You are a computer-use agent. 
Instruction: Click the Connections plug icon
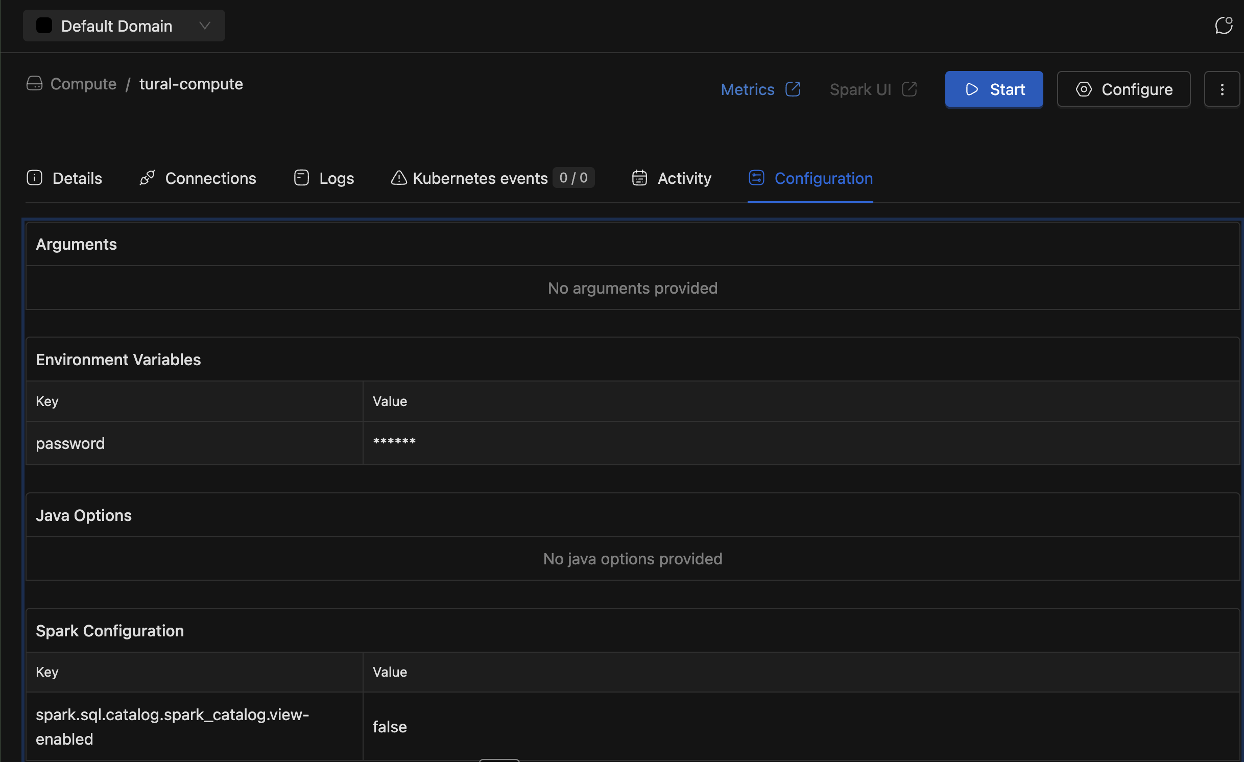tap(147, 178)
